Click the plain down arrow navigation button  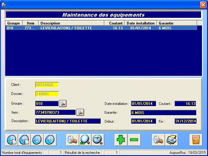click(37, 140)
